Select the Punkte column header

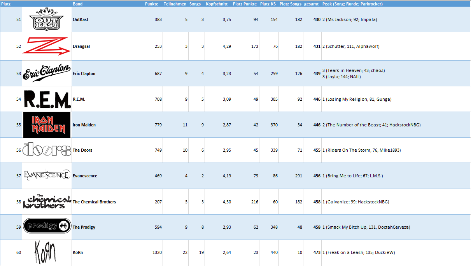pyautogui.click(x=151, y=4)
